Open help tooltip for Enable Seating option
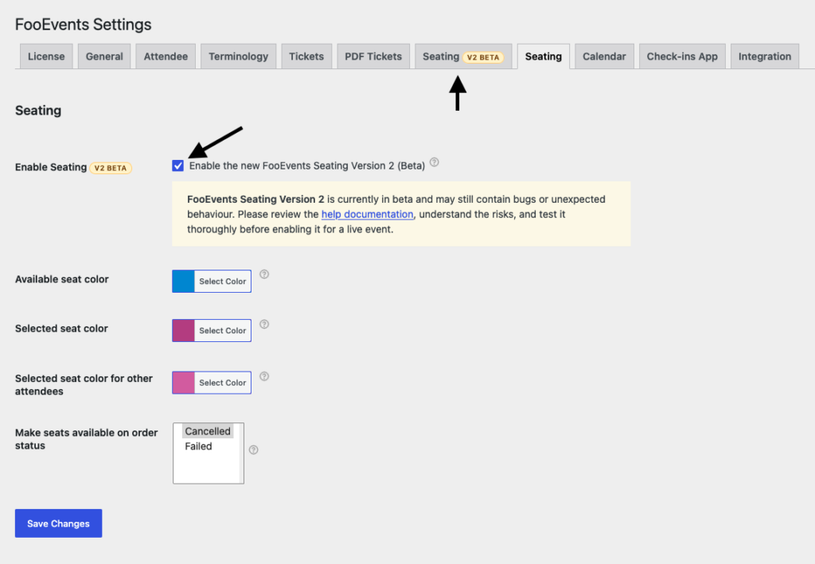Viewport: 815px width, 564px height. 435,162
